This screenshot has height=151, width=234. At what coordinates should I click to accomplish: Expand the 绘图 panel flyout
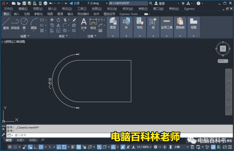click(x=25, y=36)
